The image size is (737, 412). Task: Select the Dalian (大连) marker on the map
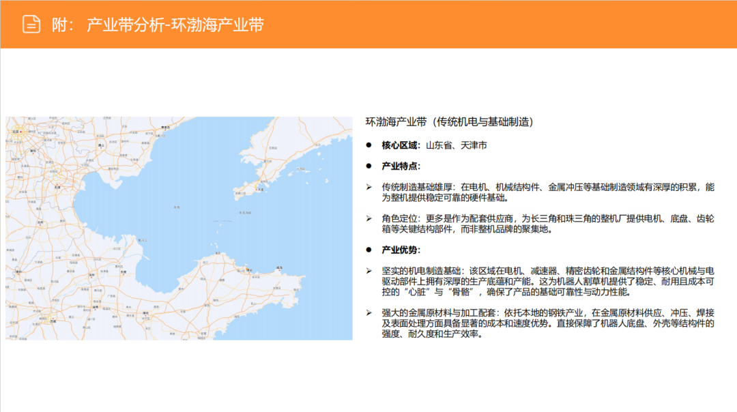pos(261,189)
